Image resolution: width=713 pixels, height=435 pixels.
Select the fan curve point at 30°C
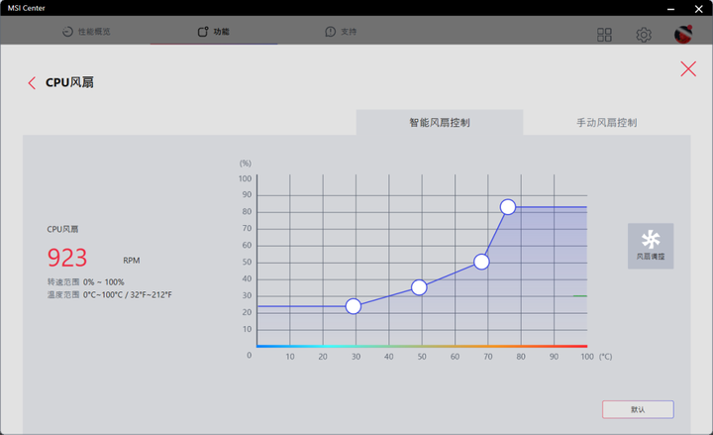(354, 306)
